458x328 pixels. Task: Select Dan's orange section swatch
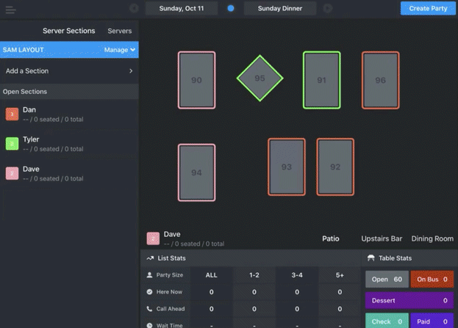click(x=12, y=114)
